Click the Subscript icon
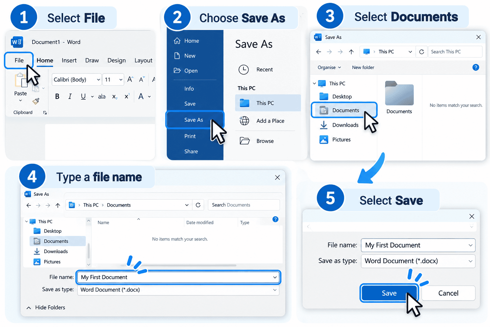The image size is (490, 327). pyautogui.click(x=115, y=97)
